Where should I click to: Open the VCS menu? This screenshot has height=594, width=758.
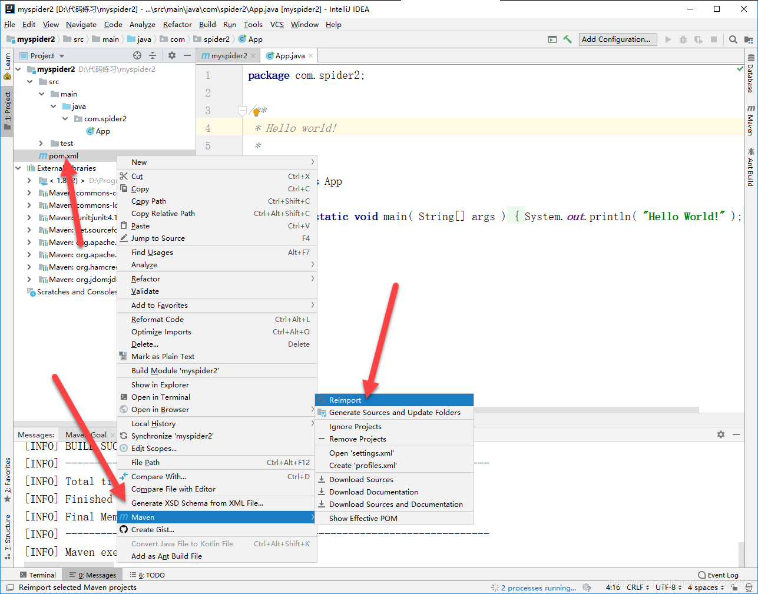tap(277, 24)
